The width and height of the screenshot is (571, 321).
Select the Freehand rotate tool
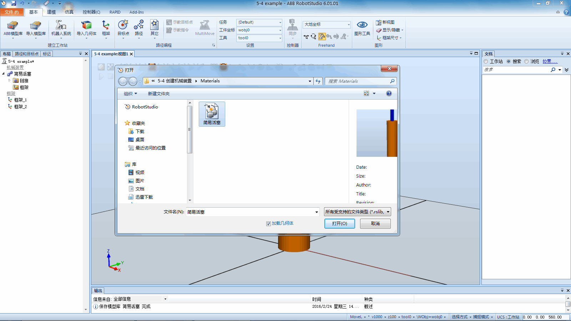tap(313, 36)
